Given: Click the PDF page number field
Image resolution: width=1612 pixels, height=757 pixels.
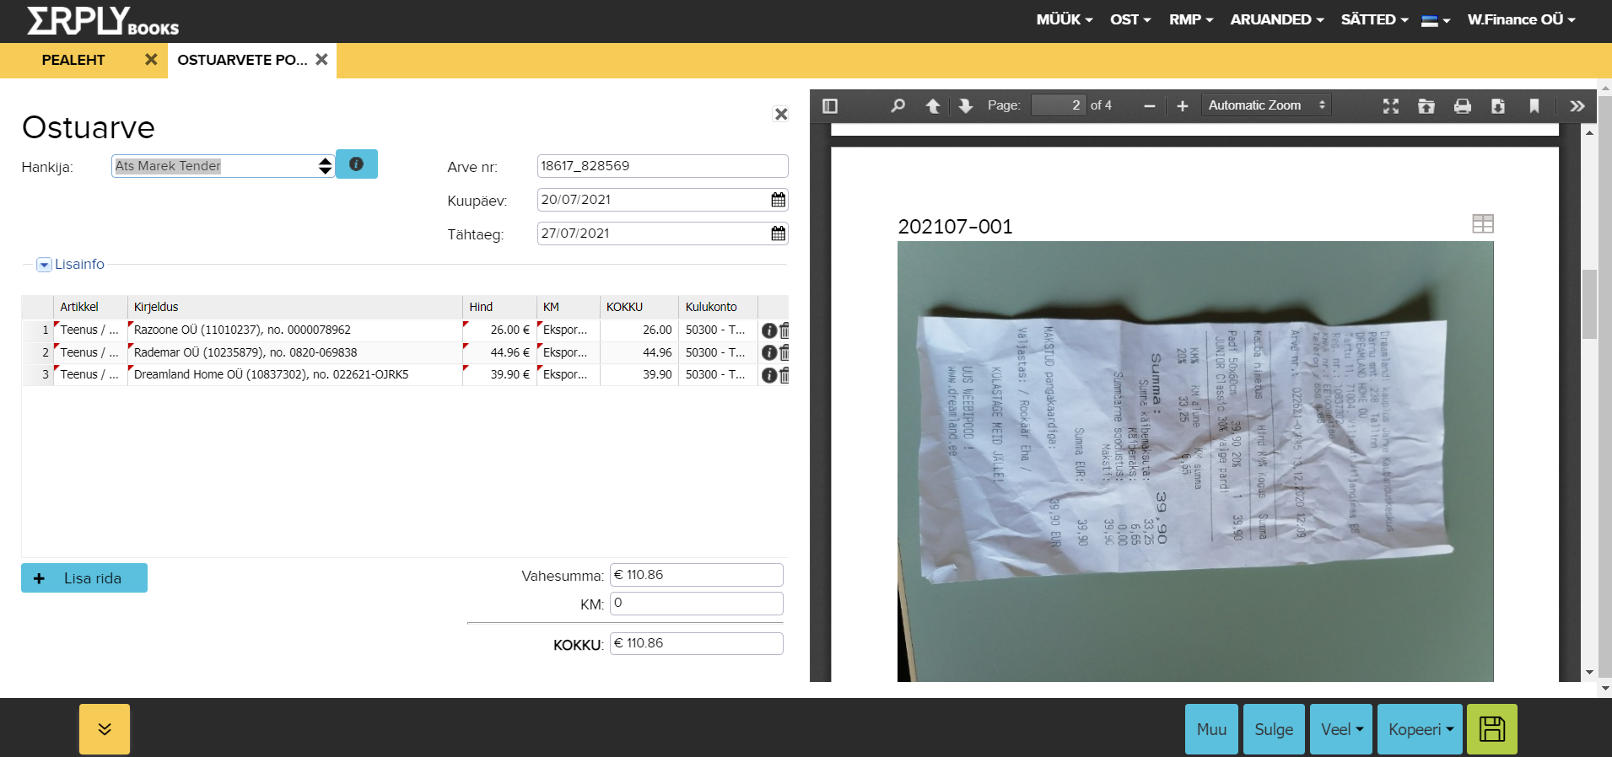Looking at the screenshot, I should pos(1059,105).
